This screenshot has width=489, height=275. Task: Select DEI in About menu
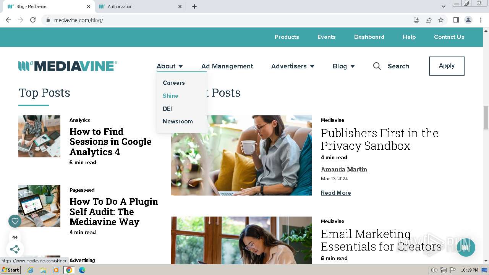click(167, 109)
